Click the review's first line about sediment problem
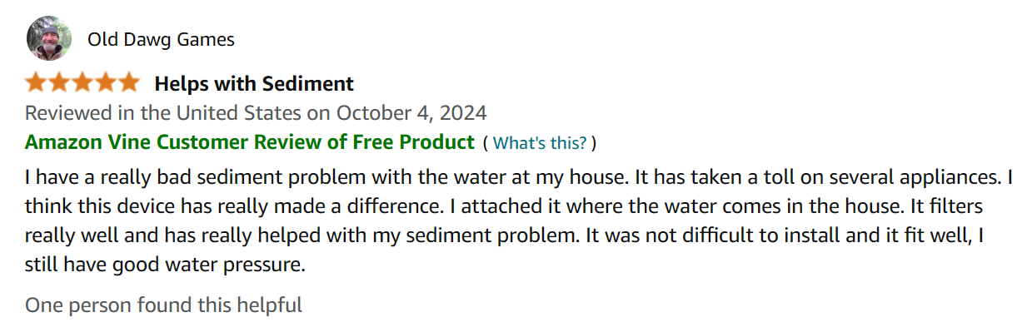The image size is (1032, 327). point(519,177)
